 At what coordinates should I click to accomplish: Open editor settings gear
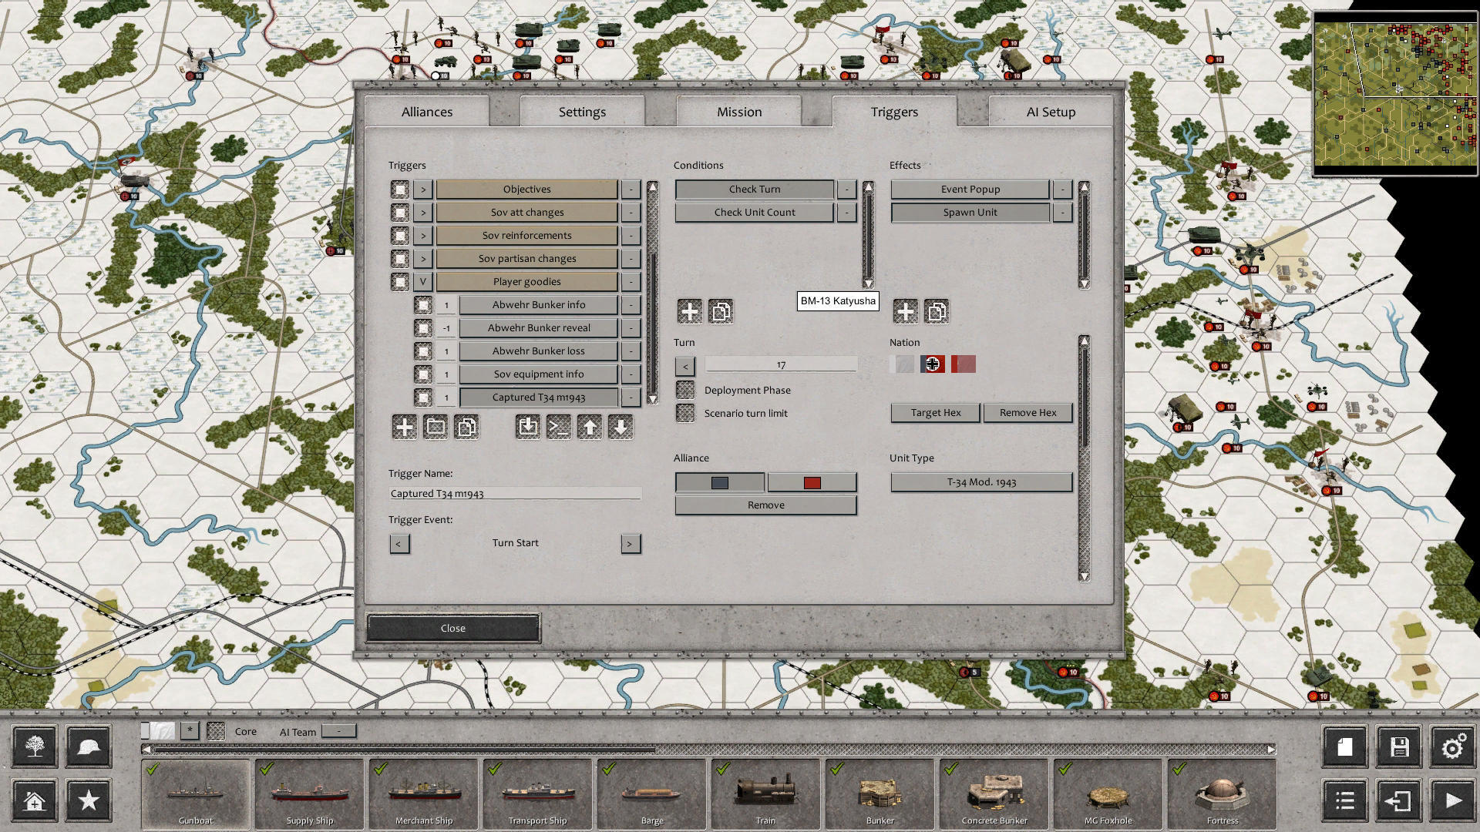coord(1454,746)
